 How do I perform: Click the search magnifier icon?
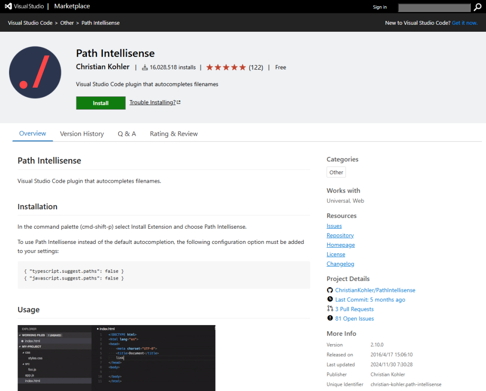click(x=477, y=7)
